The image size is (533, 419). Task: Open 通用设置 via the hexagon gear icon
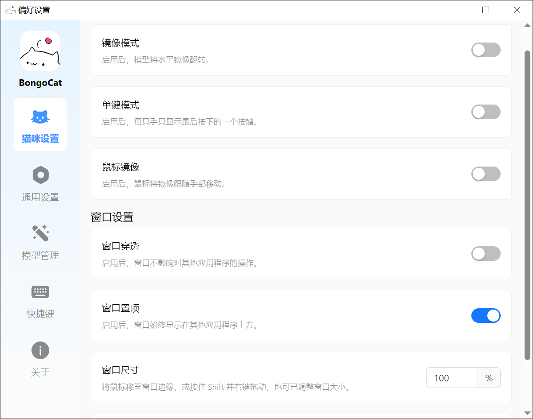(x=40, y=175)
